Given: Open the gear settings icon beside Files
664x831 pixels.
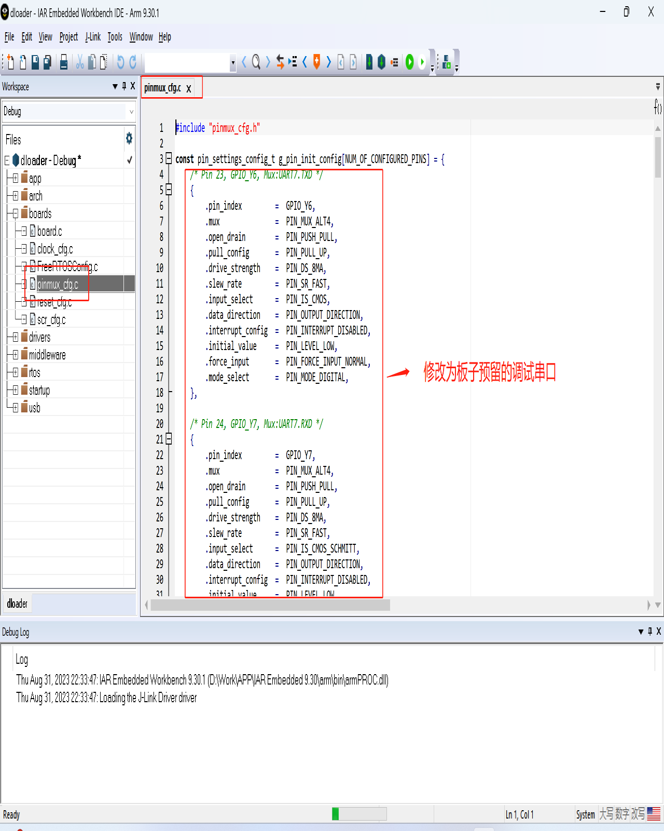Looking at the screenshot, I should click(x=129, y=138).
